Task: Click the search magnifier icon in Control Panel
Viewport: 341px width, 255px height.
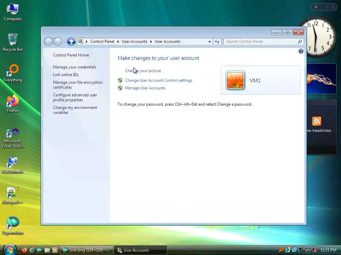Action: point(300,42)
